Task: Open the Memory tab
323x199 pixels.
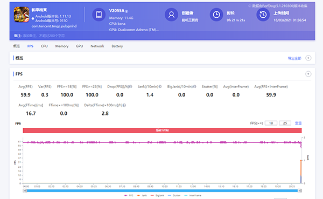Action: tap(62, 46)
